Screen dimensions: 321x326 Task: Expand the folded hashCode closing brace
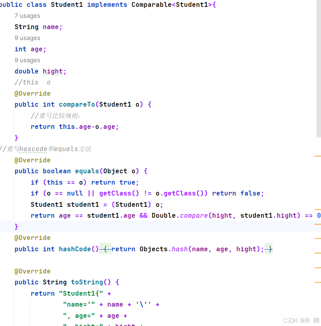pyautogui.click(x=269, y=249)
